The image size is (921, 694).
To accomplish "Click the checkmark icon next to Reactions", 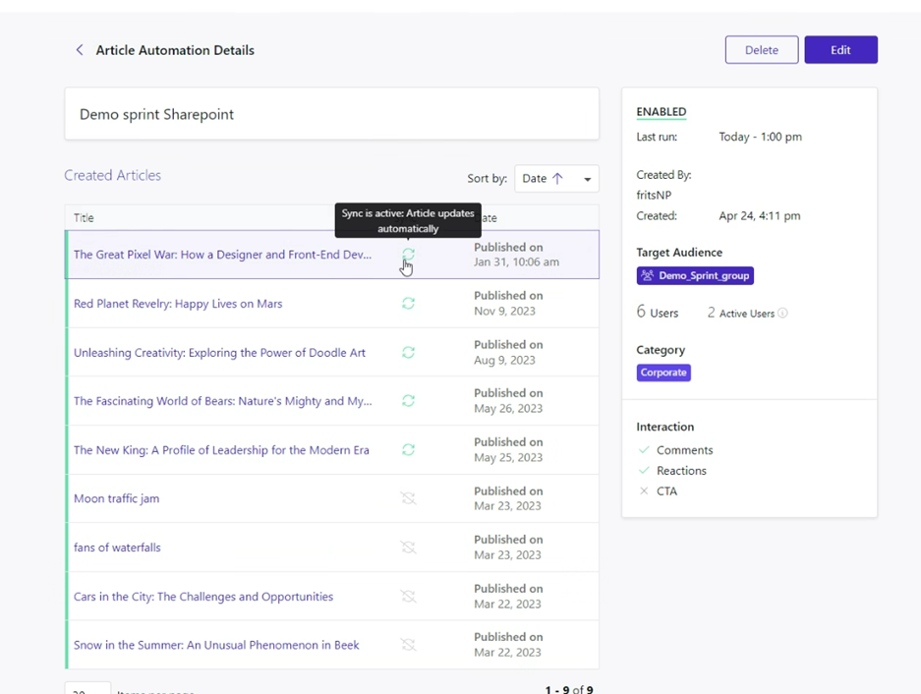I will pyautogui.click(x=644, y=471).
